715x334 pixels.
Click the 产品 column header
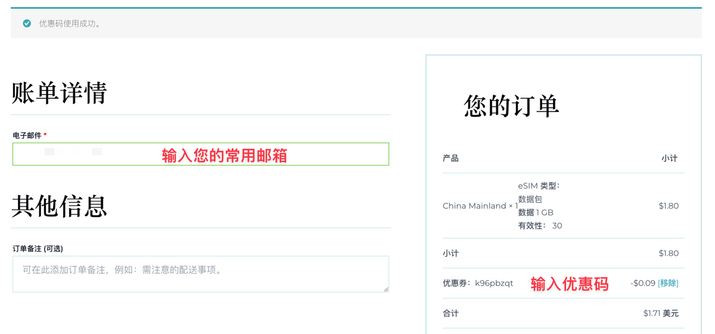(x=450, y=158)
